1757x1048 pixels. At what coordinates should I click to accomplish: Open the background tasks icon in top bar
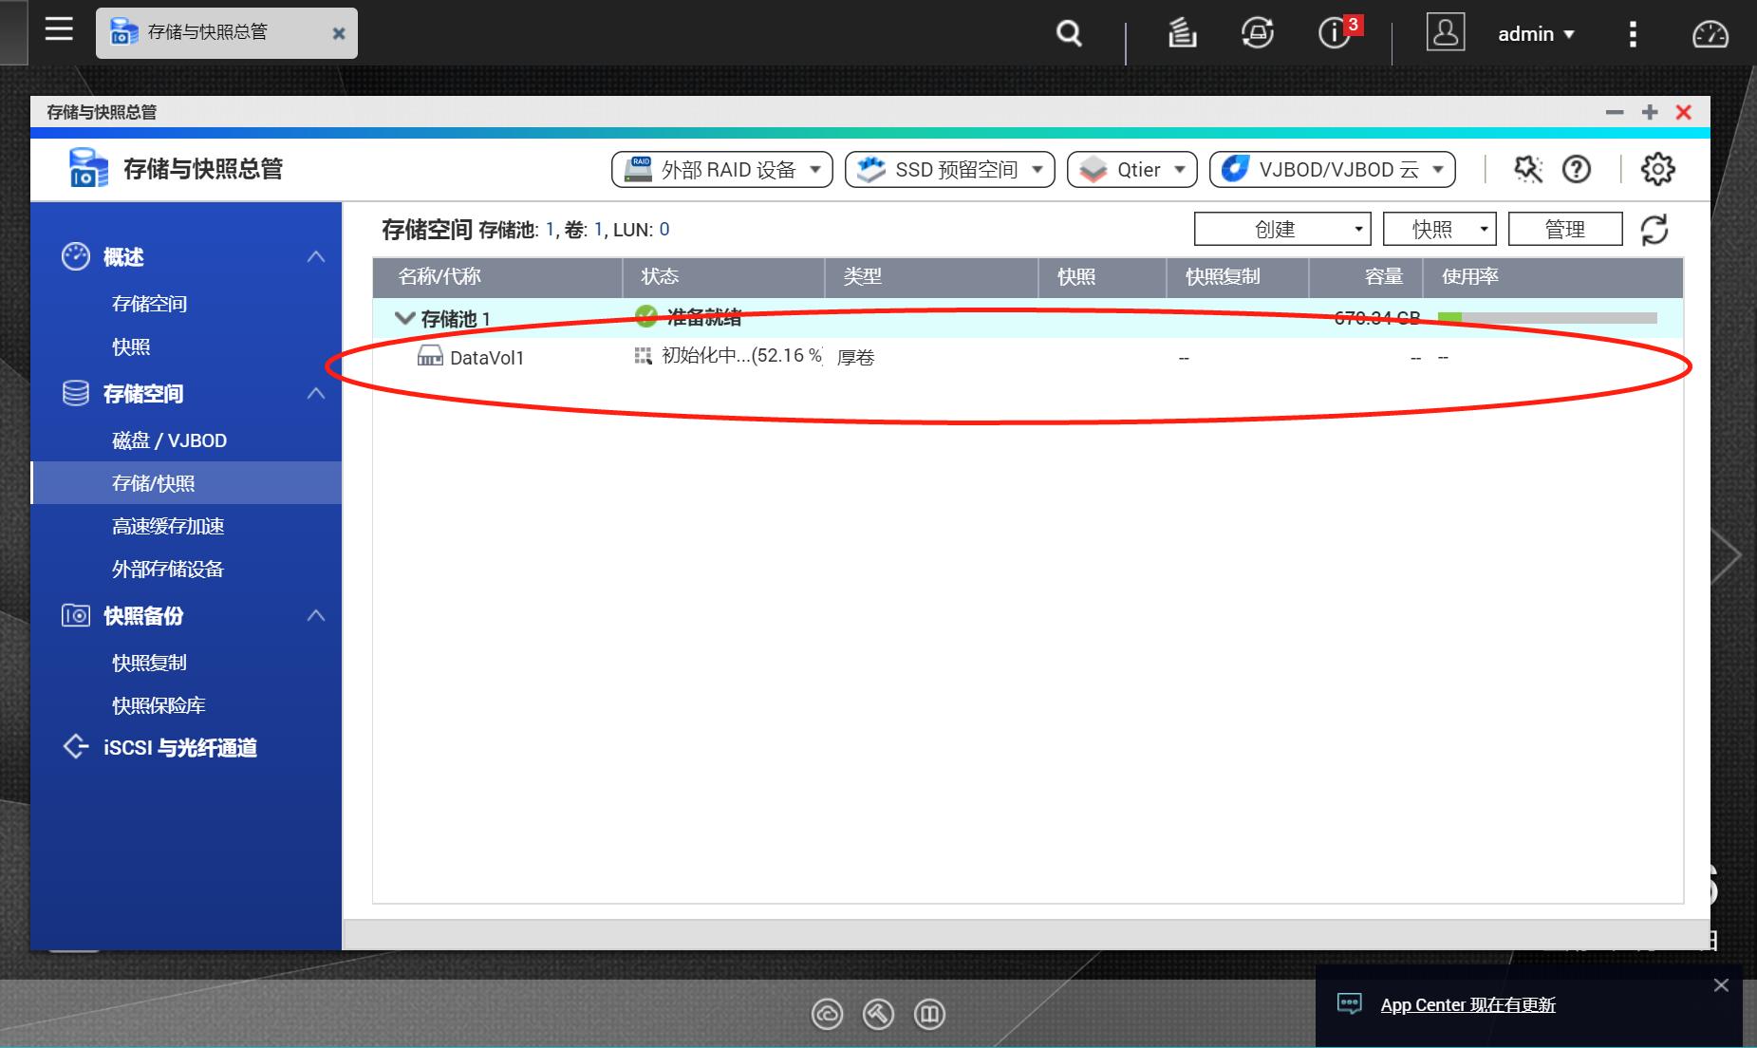[1182, 32]
